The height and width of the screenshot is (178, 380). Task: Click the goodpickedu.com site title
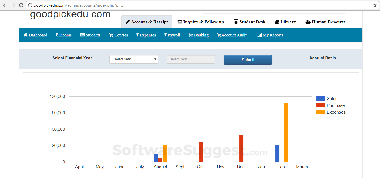coord(70,14)
